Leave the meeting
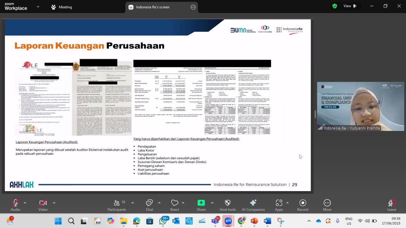 click(x=392, y=205)
